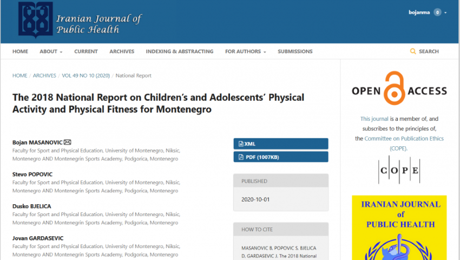Click the COPE logo in the sidebar

click(x=399, y=170)
